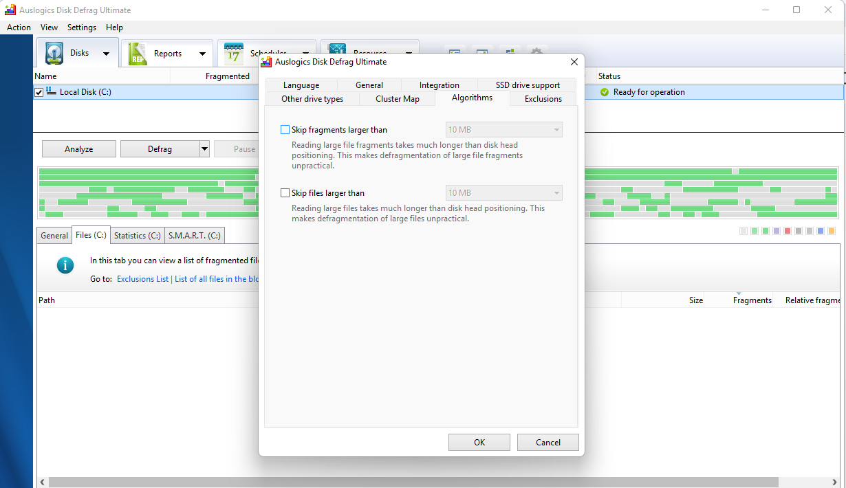
Task: Expand the Disks dropdown arrow
Action: click(106, 54)
